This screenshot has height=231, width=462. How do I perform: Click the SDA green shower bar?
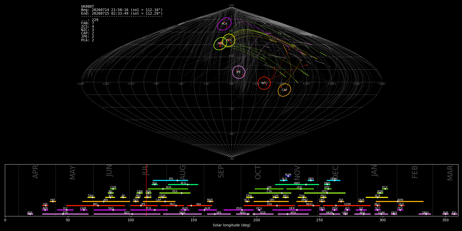168,189
